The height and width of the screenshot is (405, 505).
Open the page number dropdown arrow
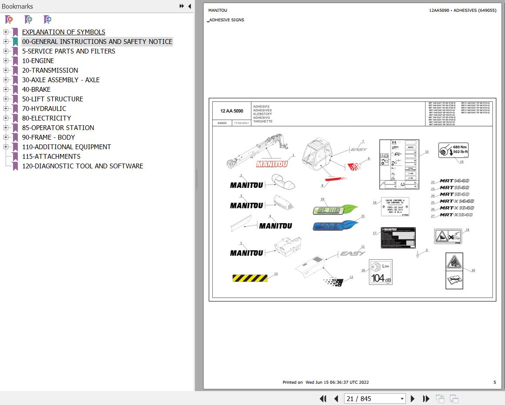[402, 399]
